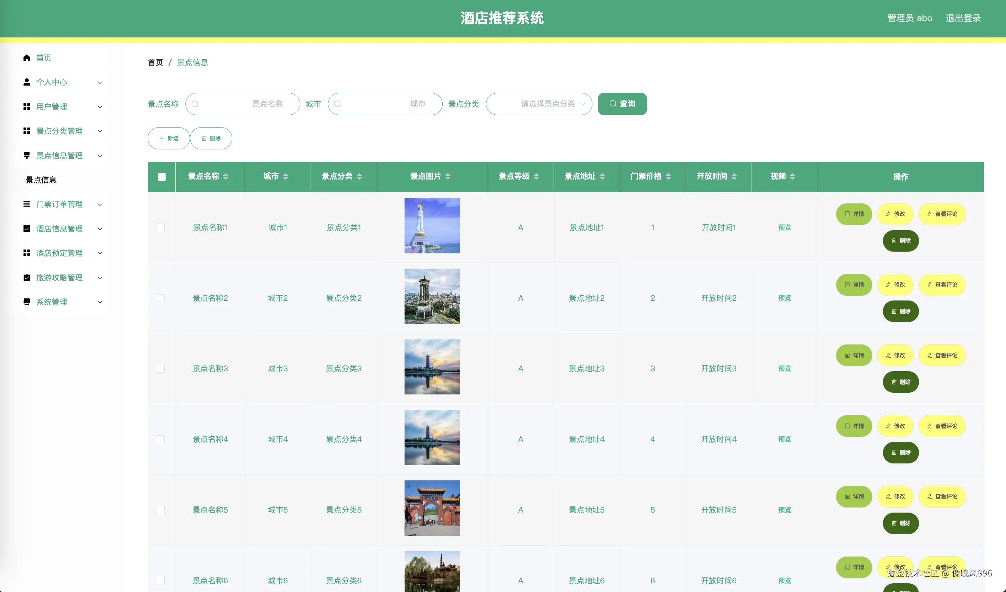Image resolution: width=1006 pixels, height=592 pixels.
Task: Select the 门票订单管理 list icon
Action: tap(27, 204)
